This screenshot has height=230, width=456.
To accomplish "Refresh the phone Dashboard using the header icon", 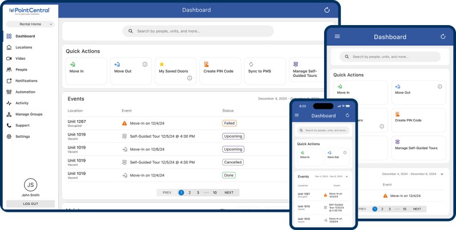I will [347, 116].
